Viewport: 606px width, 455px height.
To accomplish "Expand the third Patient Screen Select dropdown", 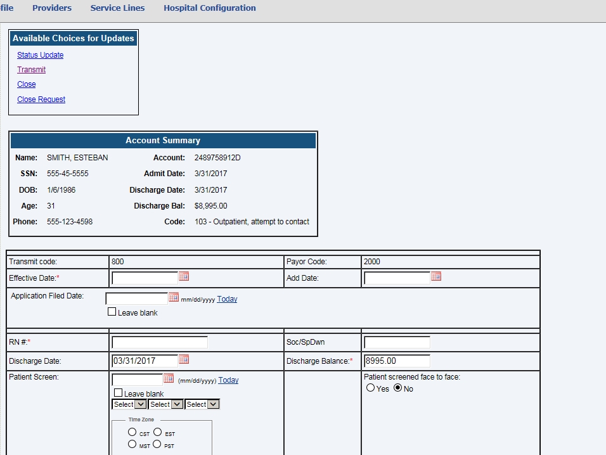I will [202, 404].
